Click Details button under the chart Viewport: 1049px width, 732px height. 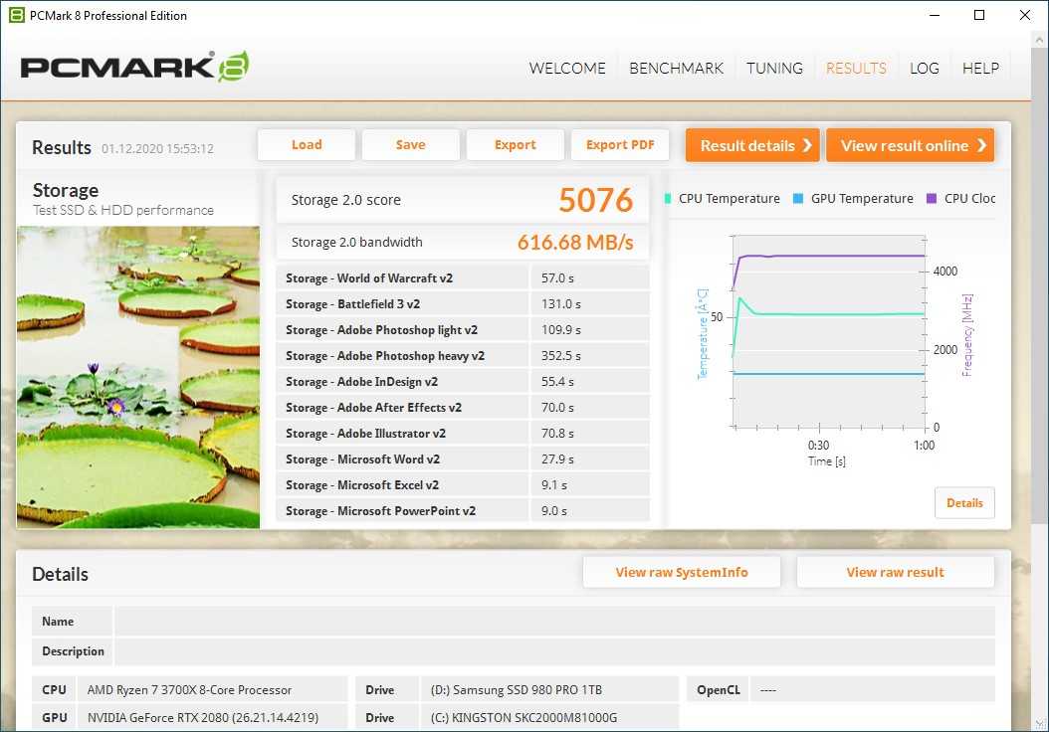[x=963, y=503]
